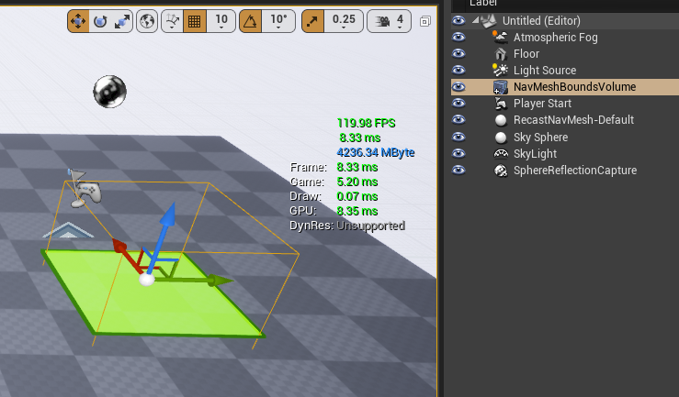This screenshot has width=679, height=397.
Task: Open camera speed 4 setting
Action: 389,21
